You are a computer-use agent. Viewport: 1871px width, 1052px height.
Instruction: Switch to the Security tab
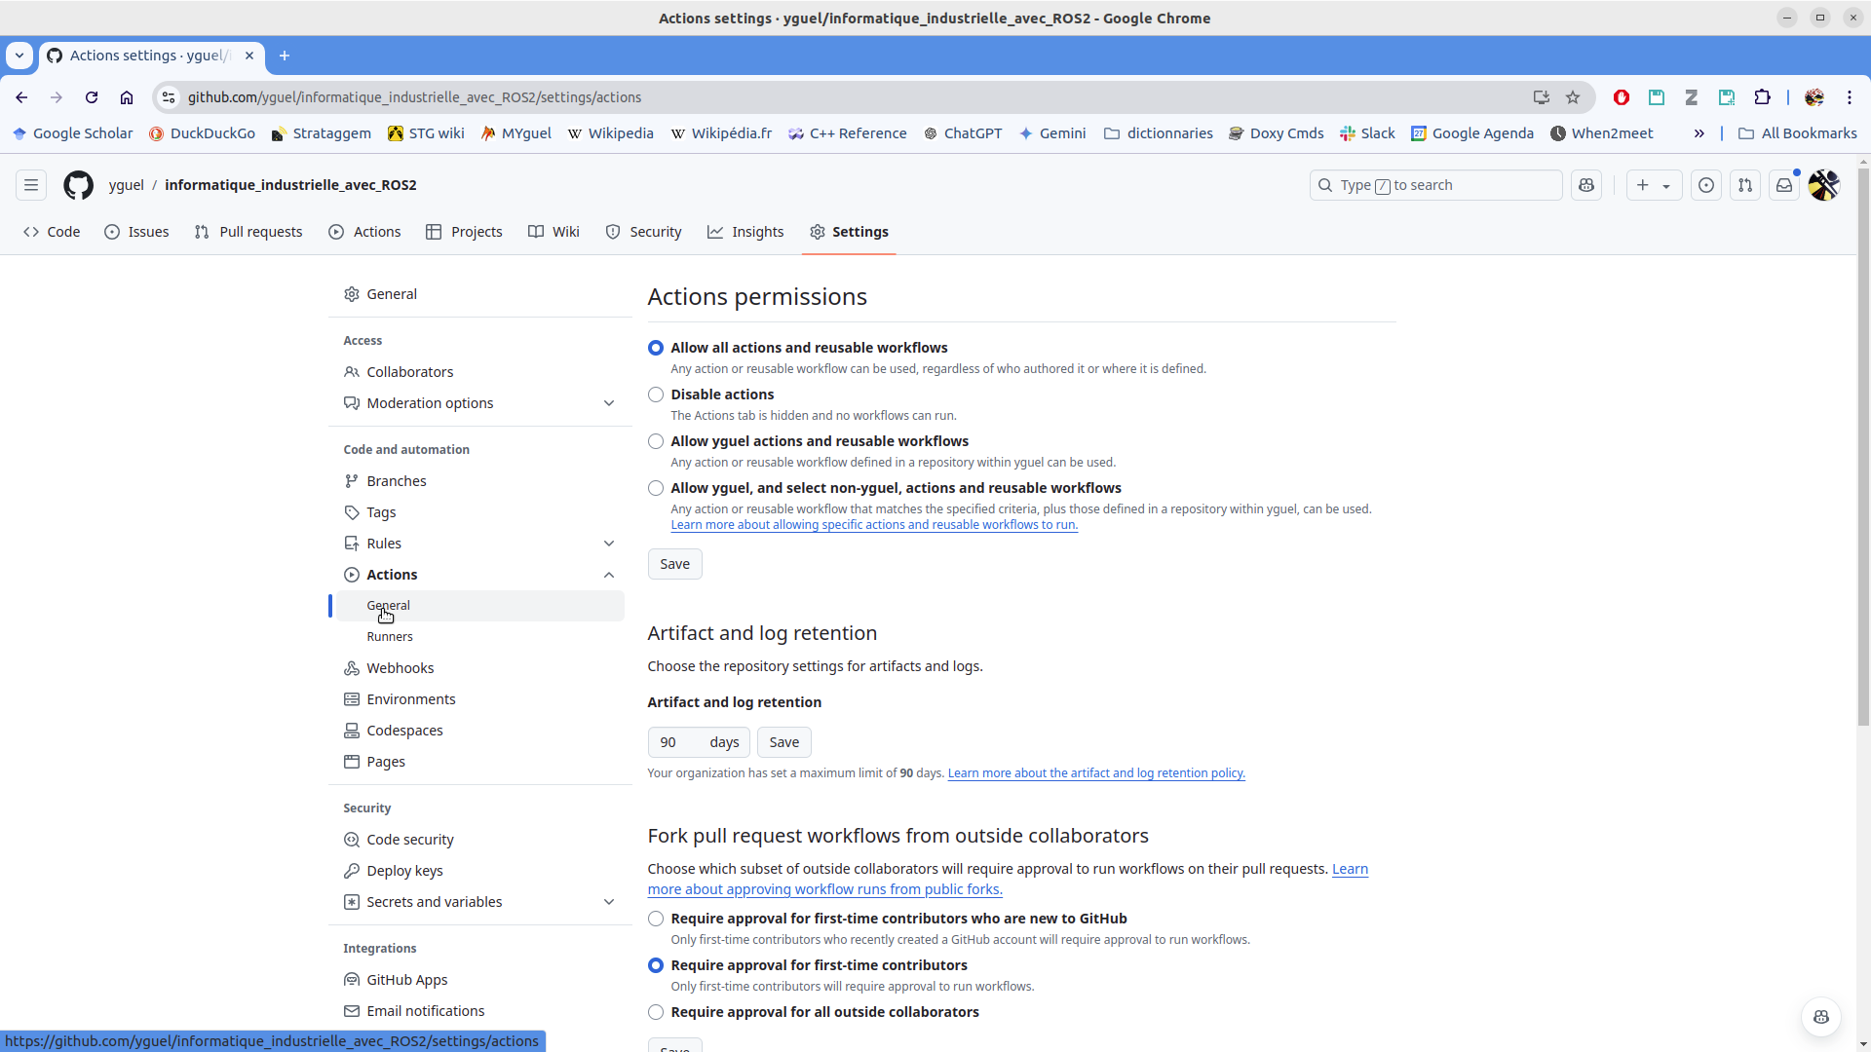point(643,231)
